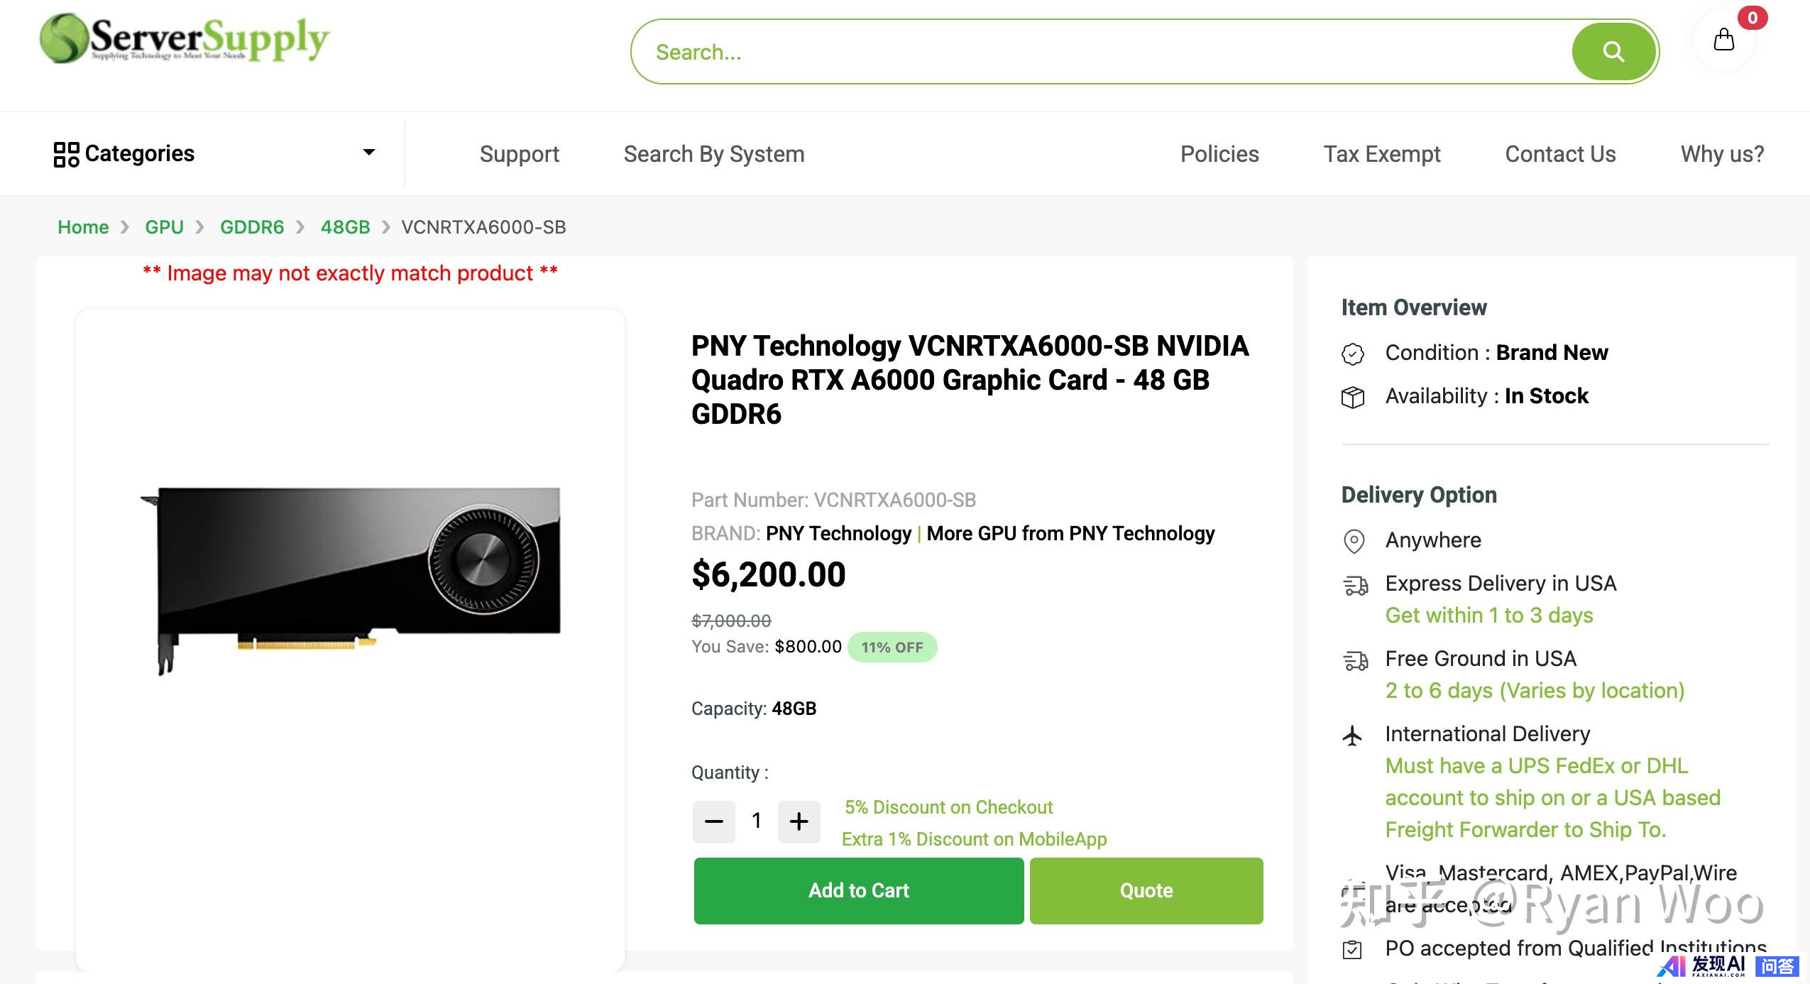The image size is (1810, 984).
Task: Click the ServerSupply logo
Action: [x=185, y=39]
